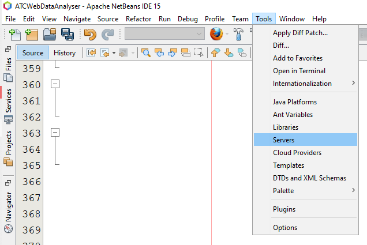This screenshot has width=367, height=245.
Task: Open the View menu
Action: (49, 19)
